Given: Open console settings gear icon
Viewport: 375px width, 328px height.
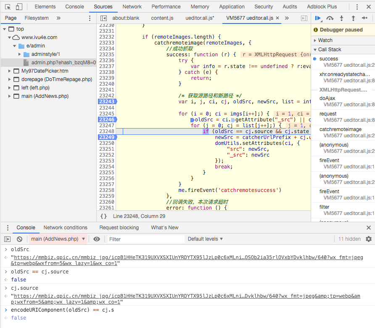Looking at the screenshot, I should click(369, 239).
